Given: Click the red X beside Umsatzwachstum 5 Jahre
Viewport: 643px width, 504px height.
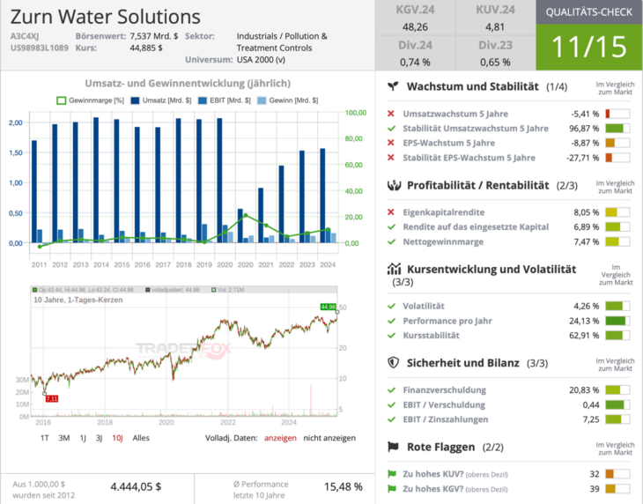Looking at the screenshot, I should (x=391, y=114).
